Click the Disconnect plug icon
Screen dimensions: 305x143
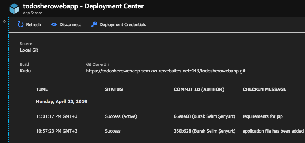point(54,25)
